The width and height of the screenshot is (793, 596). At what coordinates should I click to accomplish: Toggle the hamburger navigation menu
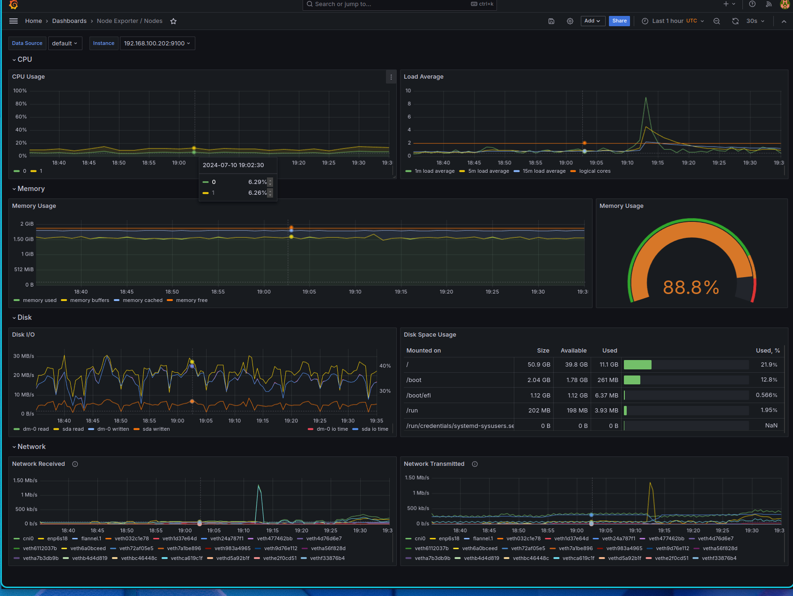coord(14,21)
